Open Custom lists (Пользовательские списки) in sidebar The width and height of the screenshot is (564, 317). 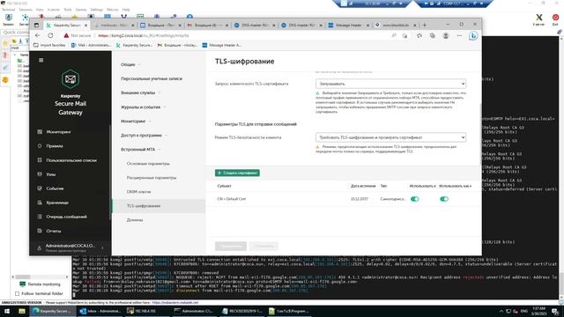71,160
